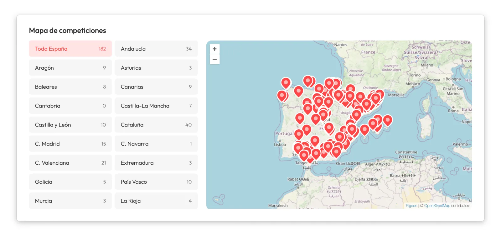The height and width of the screenshot is (239, 501).
Task: Select the C. Navarra region
Action: [156, 144]
